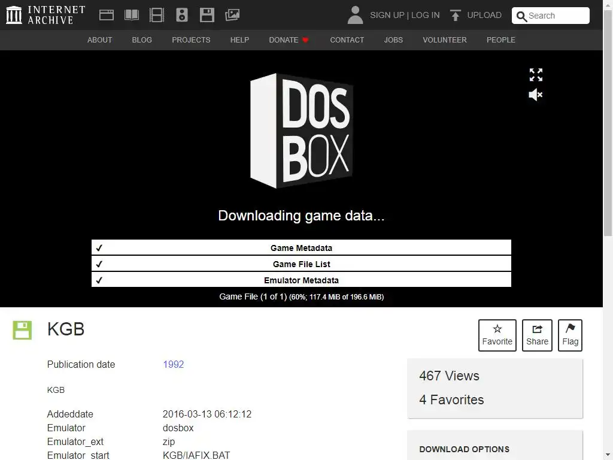This screenshot has height=460, width=613.
Task: Click the search magnifier icon
Action: [x=521, y=16]
